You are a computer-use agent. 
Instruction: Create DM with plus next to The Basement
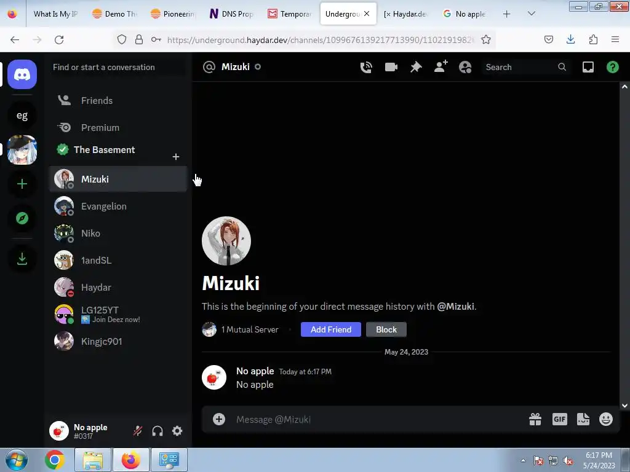click(x=175, y=157)
